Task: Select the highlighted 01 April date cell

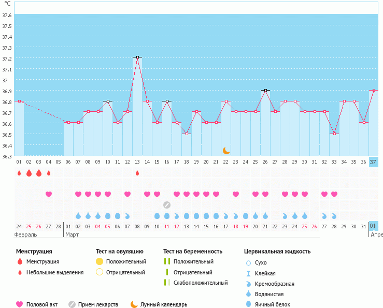Action: [x=374, y=226]
